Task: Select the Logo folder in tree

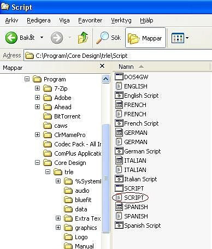Action: coord(76,237)
